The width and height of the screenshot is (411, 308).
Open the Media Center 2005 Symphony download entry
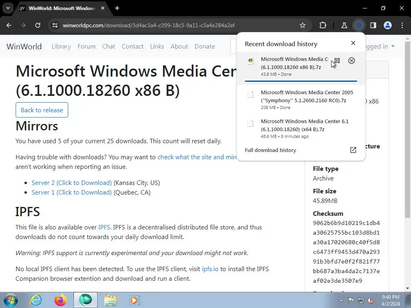(301, 99)
